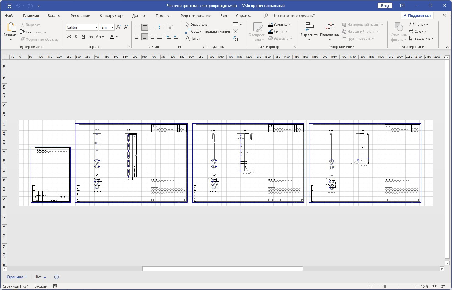The height and width of the screenshot is (290, 452).
Task: Open the Конструктор ribbon tab
Action: [x=111, y=16]
